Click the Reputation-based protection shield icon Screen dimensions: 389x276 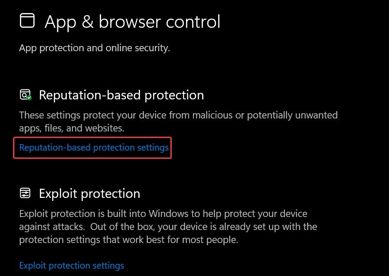25,95
